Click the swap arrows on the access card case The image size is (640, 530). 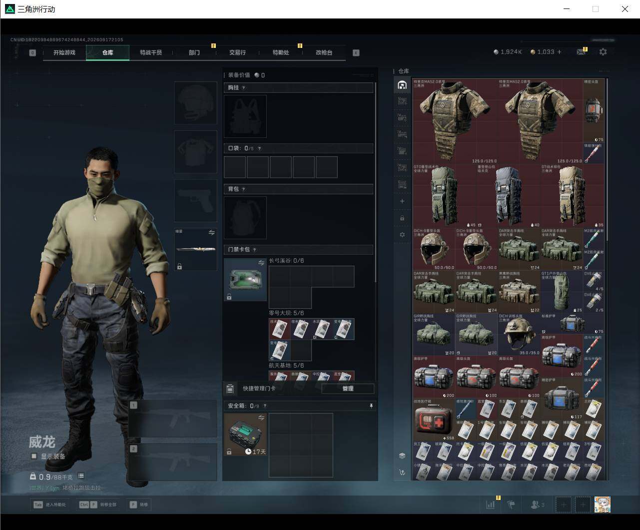pos(261,263)
